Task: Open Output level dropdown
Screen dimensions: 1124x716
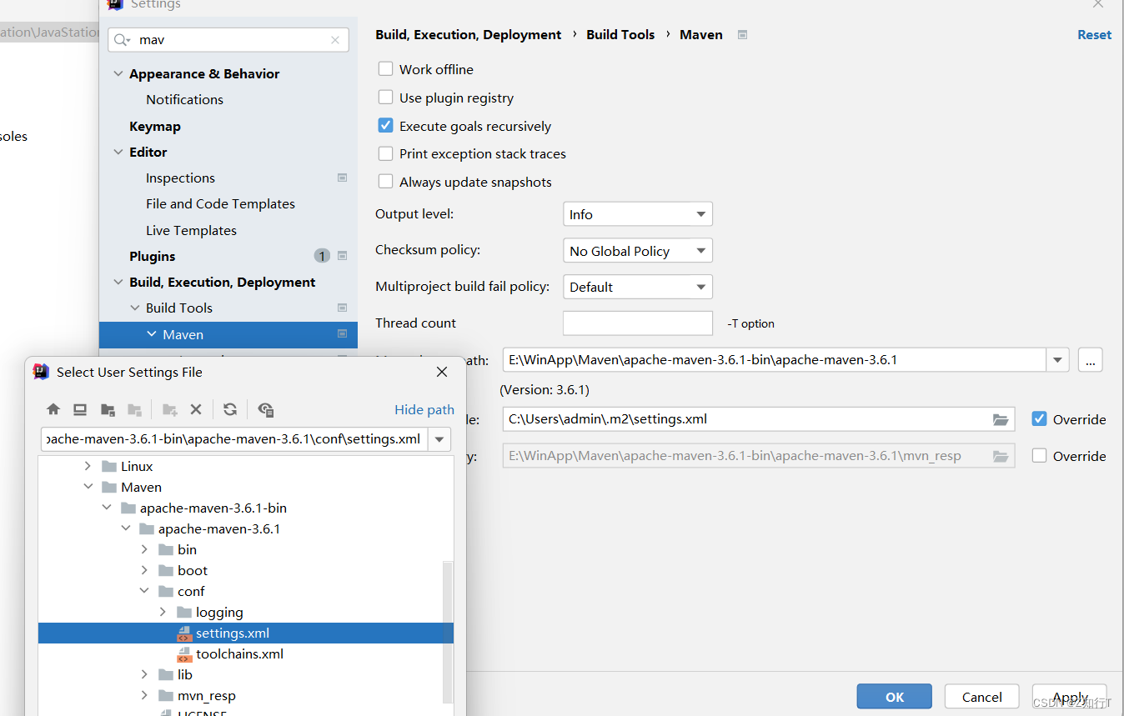Action: pos(638,214)
